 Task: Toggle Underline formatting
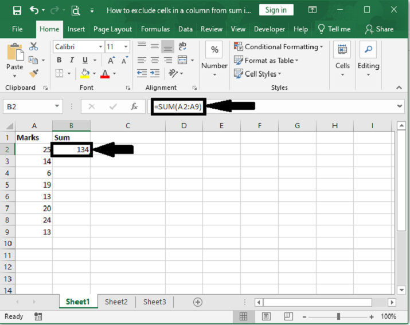[85, 60]
